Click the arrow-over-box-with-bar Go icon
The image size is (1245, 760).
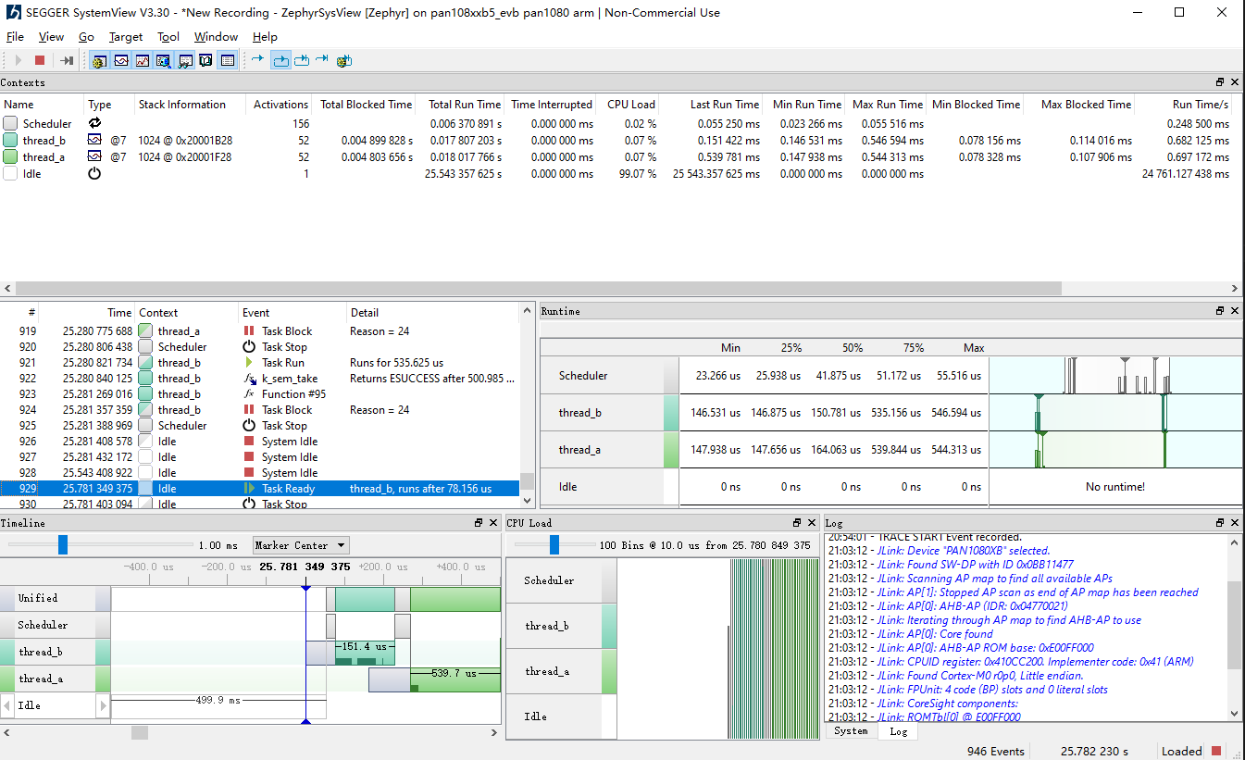pos(302,60)
